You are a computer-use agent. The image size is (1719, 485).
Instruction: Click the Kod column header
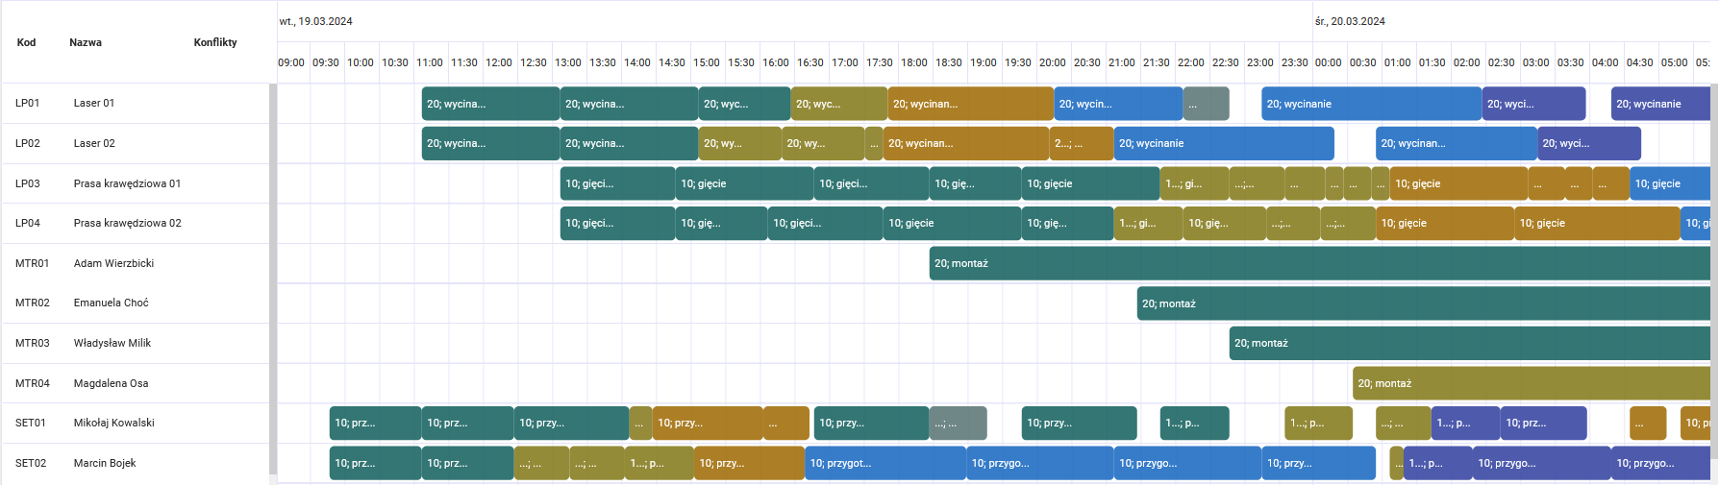(x=26, y=42)
